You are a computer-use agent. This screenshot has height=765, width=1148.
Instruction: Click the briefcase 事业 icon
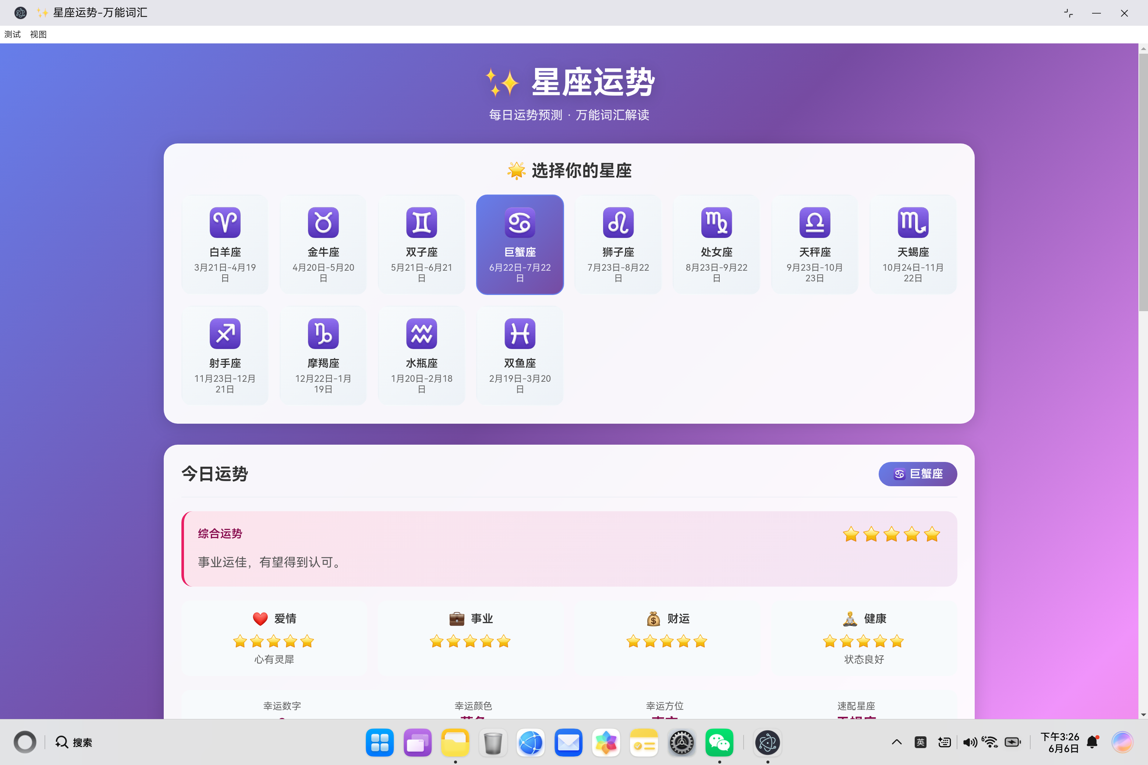(x=457, y=619)
